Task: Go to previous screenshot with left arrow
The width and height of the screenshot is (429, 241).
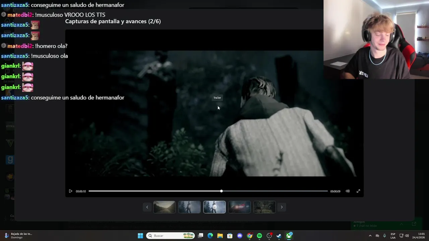Action: [x=147, y=207]
